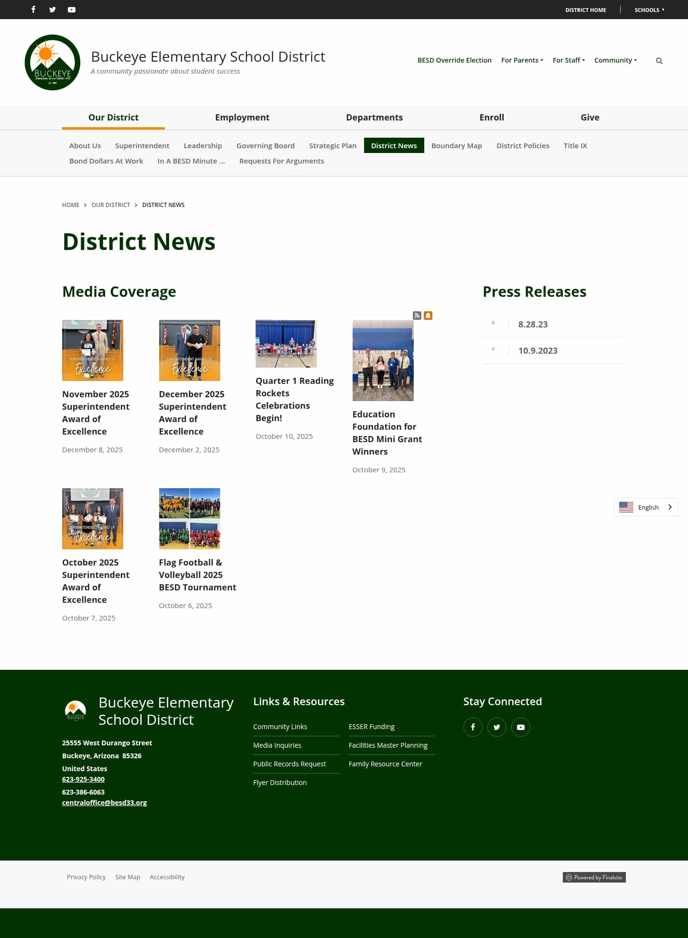Screen dimensions: 688x938
Task: Open the Title IX submenu item
Action: click(575, 146)
